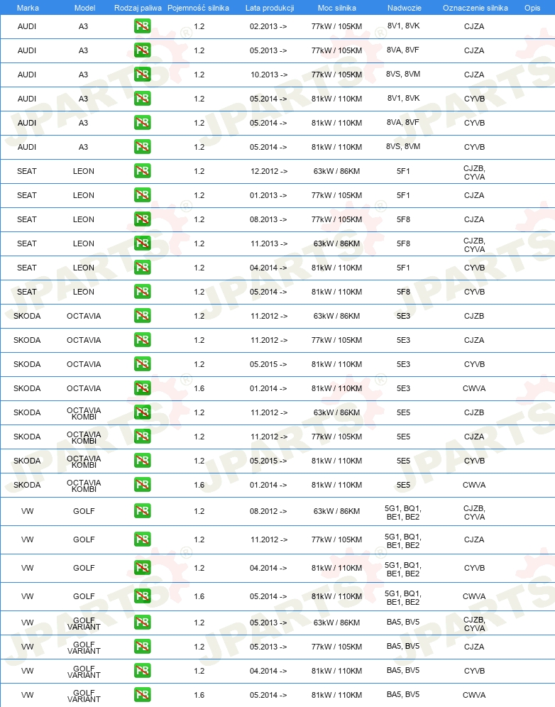Click fuel icon for OCTAVIA KOMBI 5E5 CJZB

click(142, 412)
